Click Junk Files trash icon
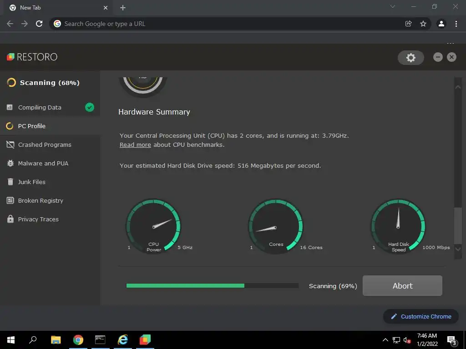The height and width of the screenshot is (349, 466). tap(10, 182)
